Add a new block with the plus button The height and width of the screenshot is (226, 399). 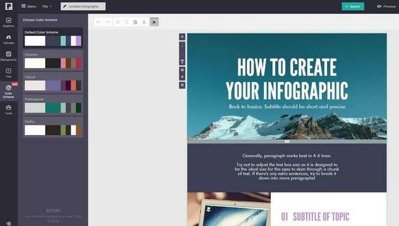point(182,37)
